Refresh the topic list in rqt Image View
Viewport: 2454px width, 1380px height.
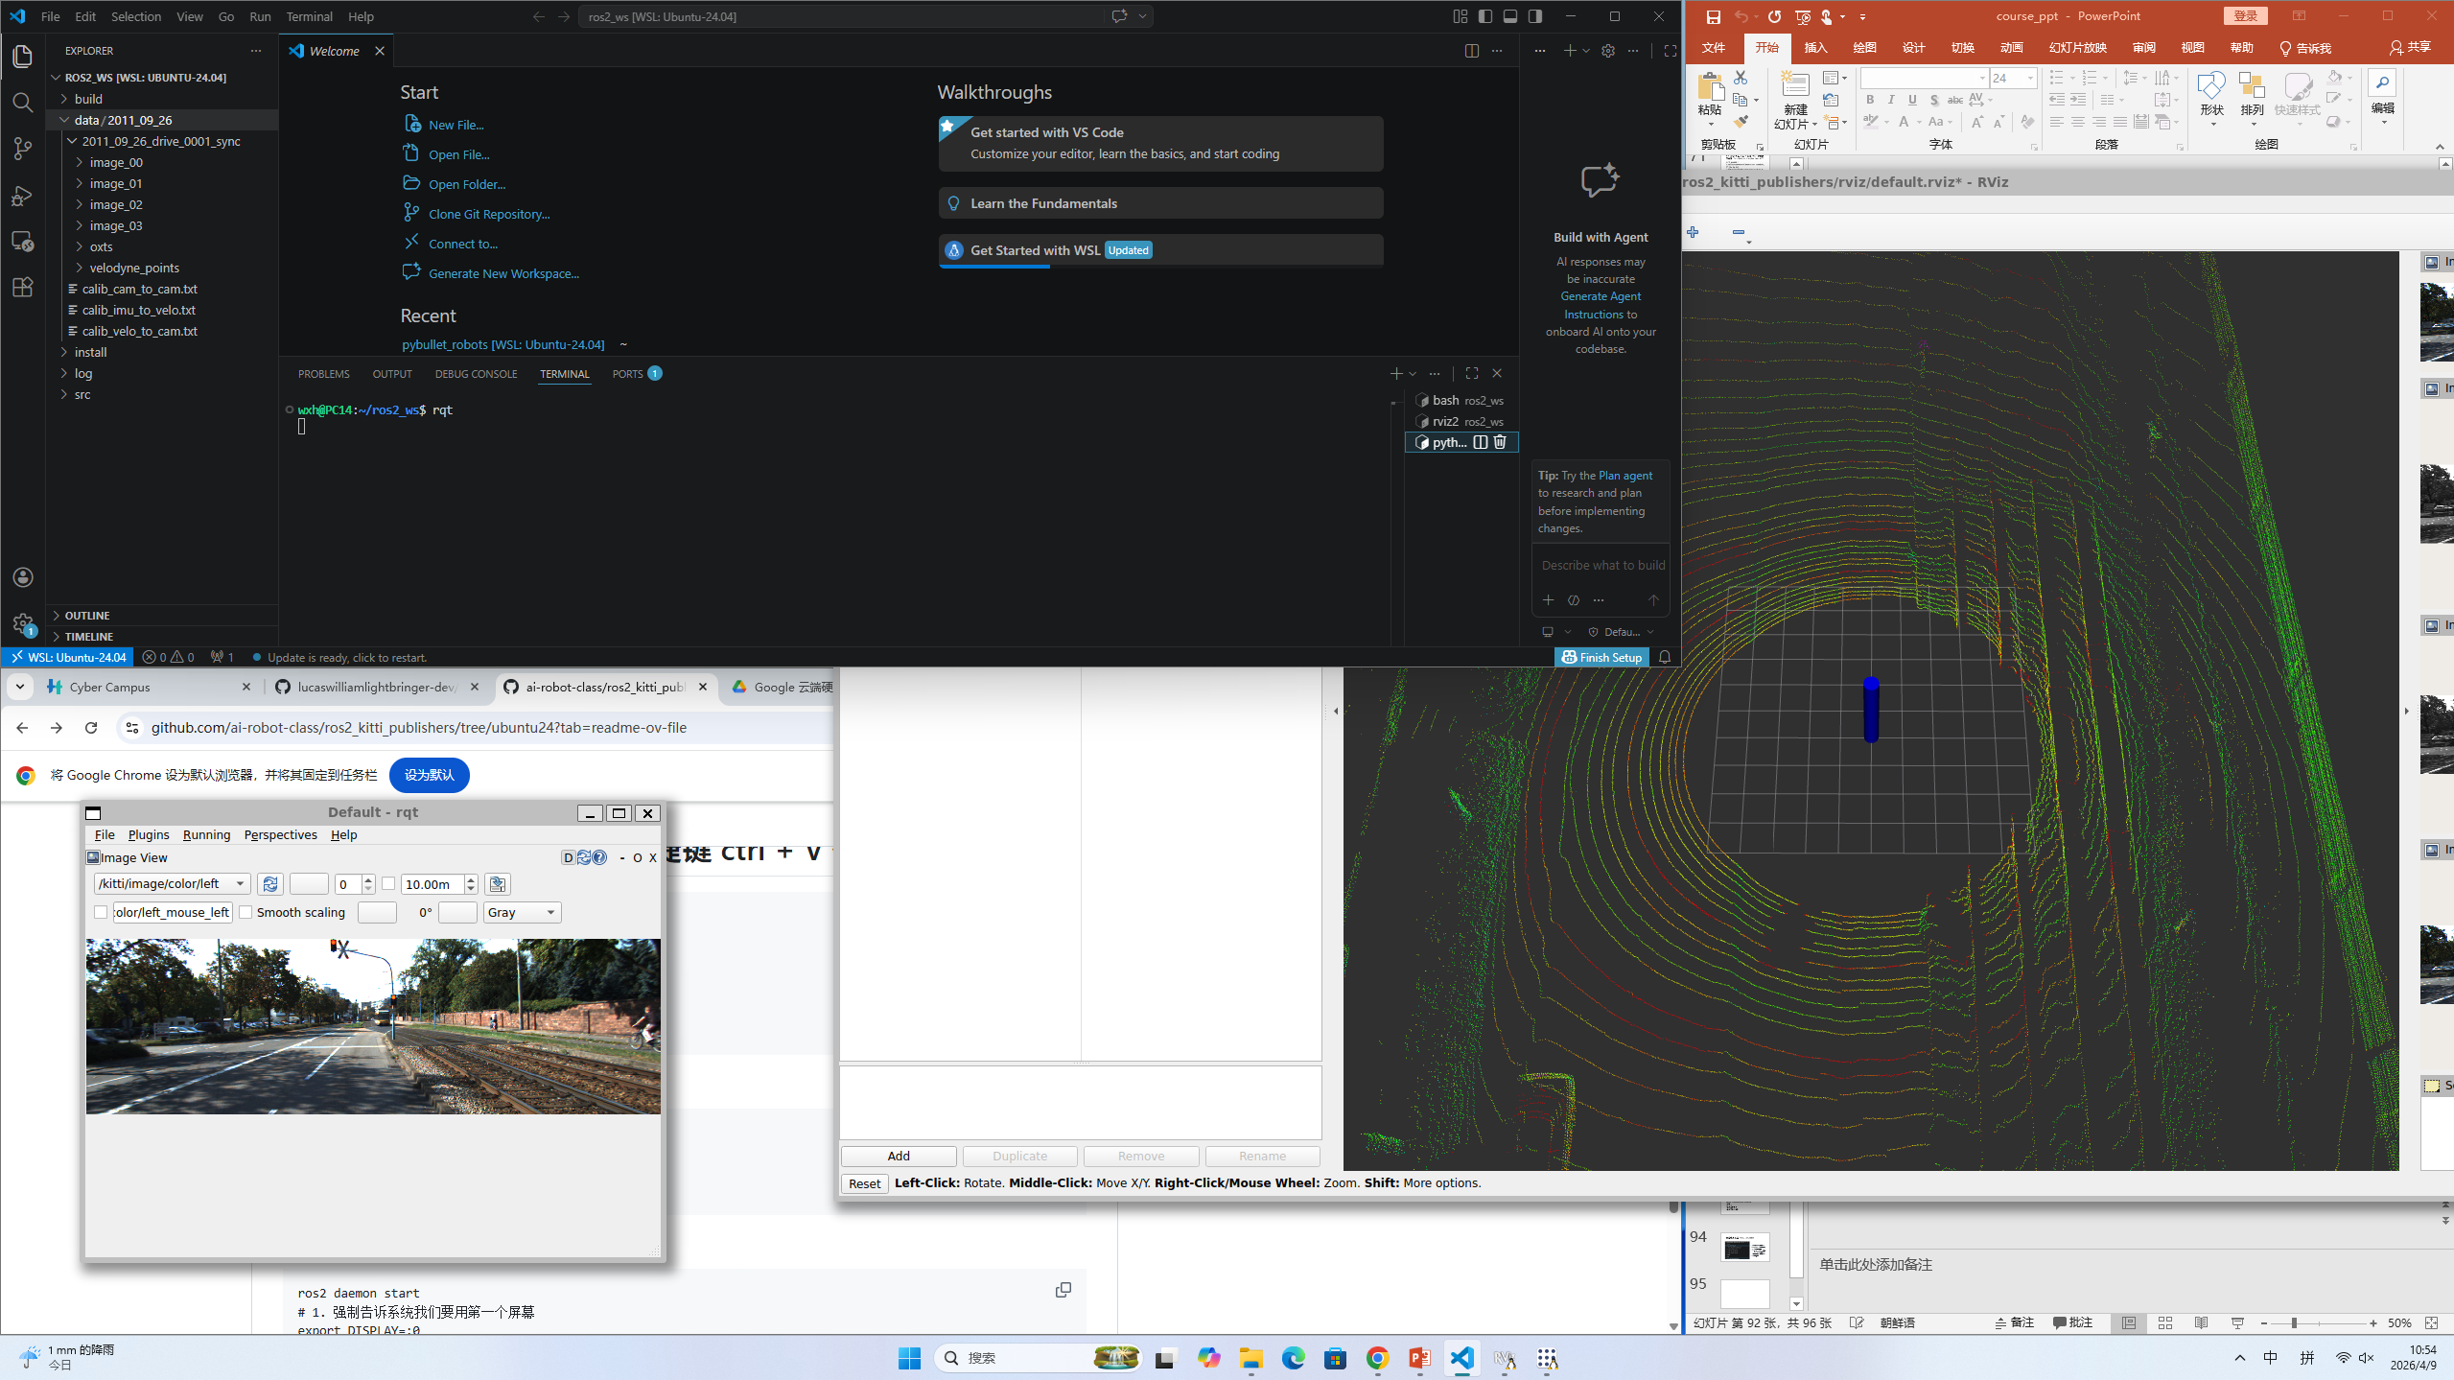(x=270, y=884)
